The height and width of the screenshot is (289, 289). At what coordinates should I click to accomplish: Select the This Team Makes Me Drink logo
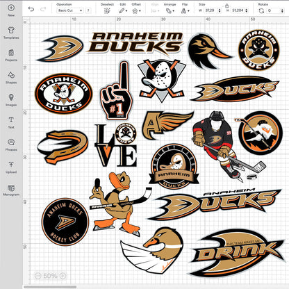(x=238, y=252)
